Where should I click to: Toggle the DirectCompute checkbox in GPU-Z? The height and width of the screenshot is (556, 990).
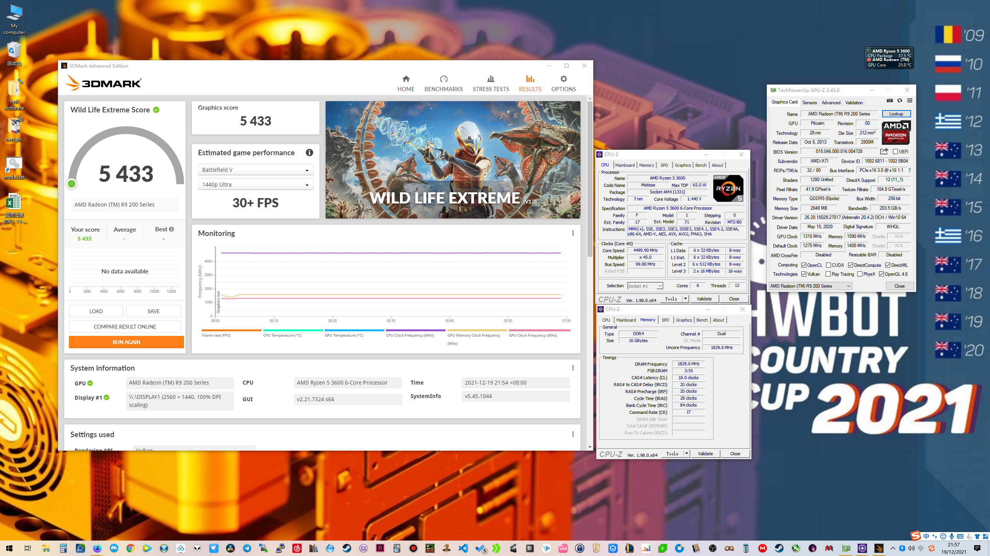point(851,265)
